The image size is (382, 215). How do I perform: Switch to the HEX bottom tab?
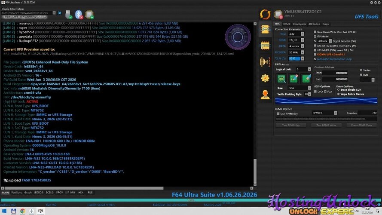(81, 193)
